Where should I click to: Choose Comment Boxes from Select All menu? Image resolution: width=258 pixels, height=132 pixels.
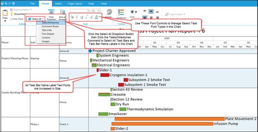pos(51,27)
